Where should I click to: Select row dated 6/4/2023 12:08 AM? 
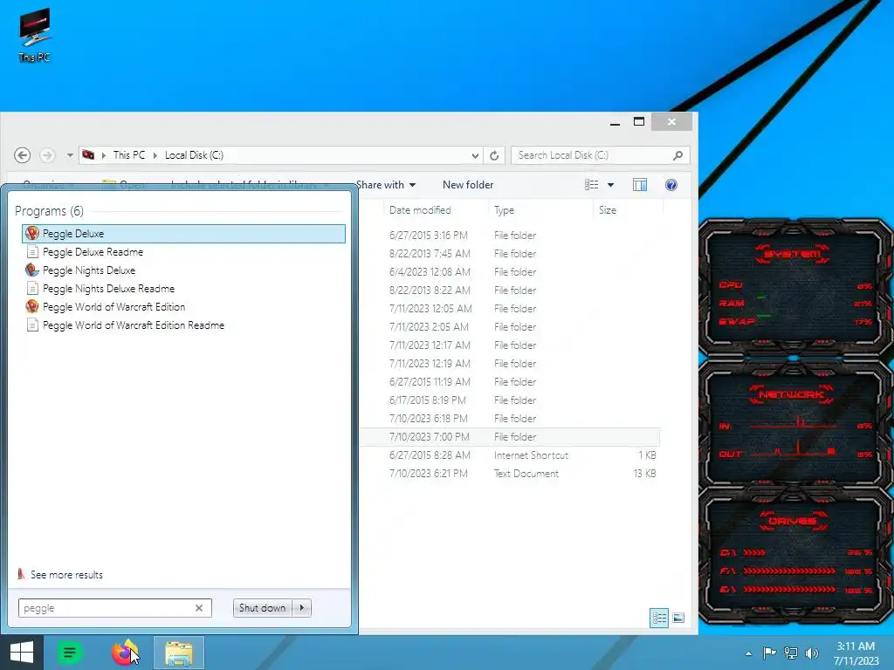pos(509,272)
